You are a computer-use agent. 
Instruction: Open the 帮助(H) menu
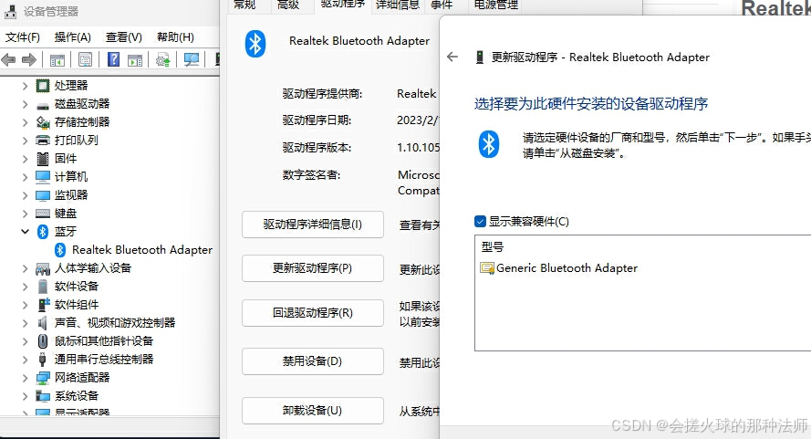pos(175,37)
